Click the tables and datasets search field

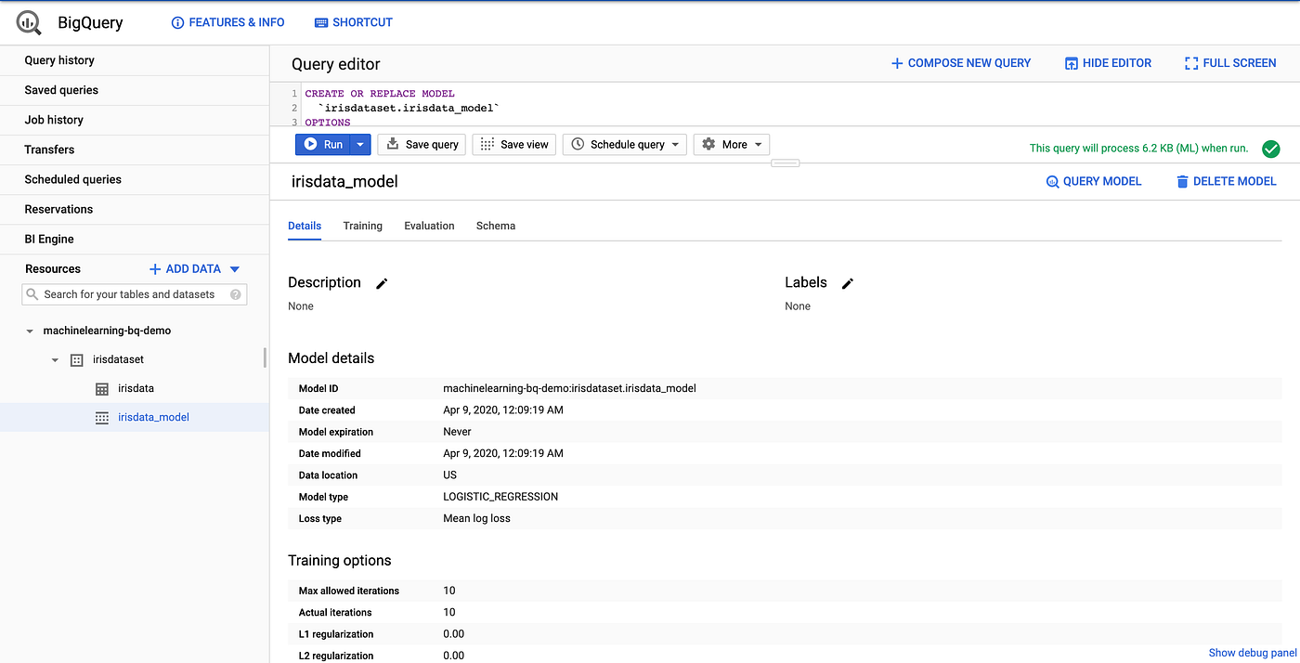point(135,294)
